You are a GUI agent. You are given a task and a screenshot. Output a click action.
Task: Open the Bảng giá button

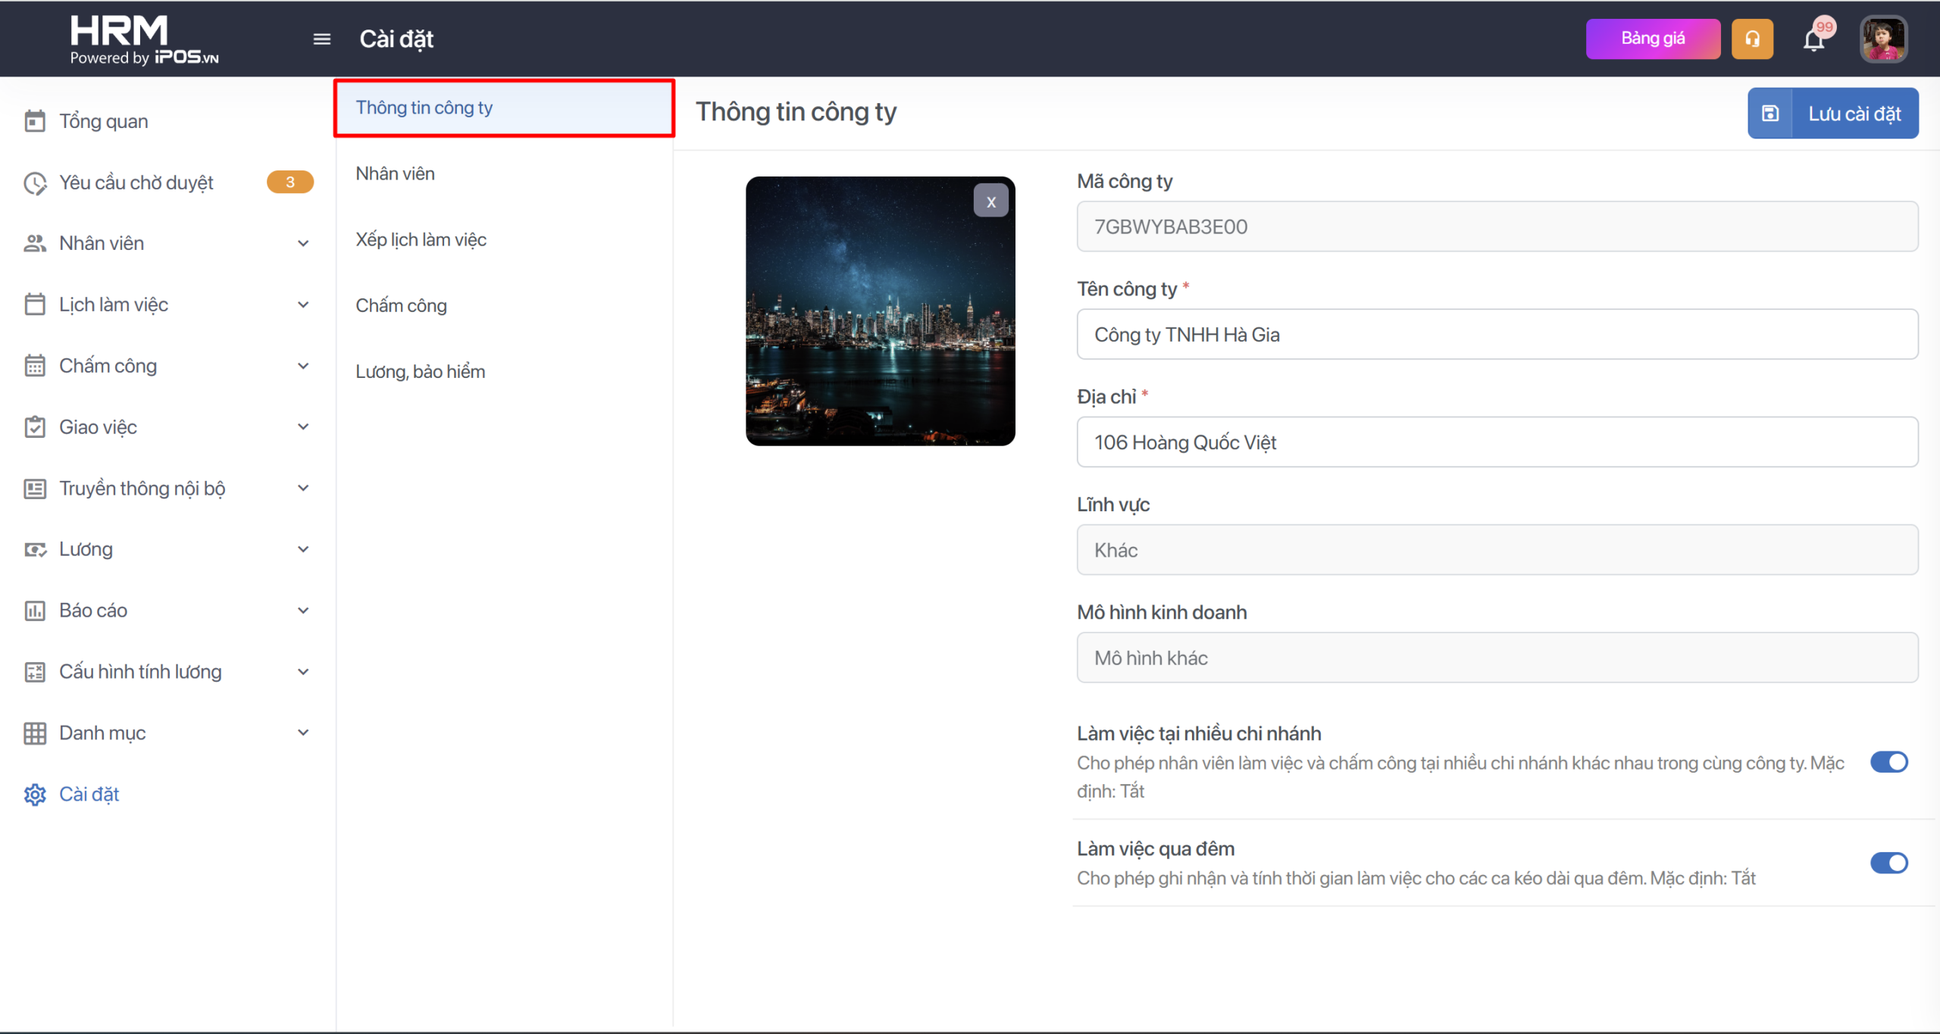[x=1653, y=39]
